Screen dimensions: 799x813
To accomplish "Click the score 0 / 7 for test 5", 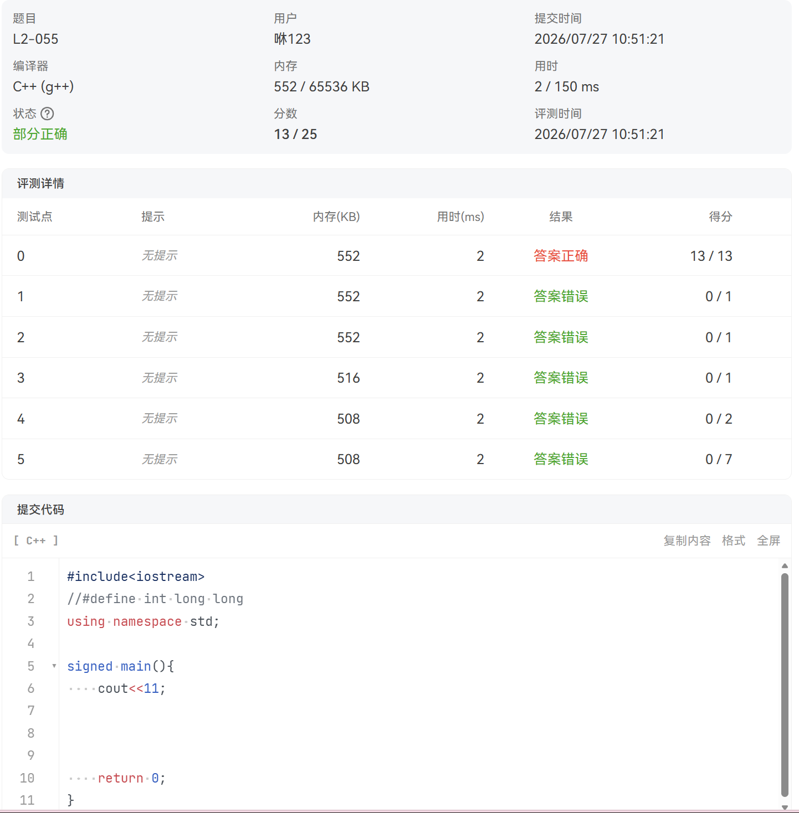I will (719, 459).
